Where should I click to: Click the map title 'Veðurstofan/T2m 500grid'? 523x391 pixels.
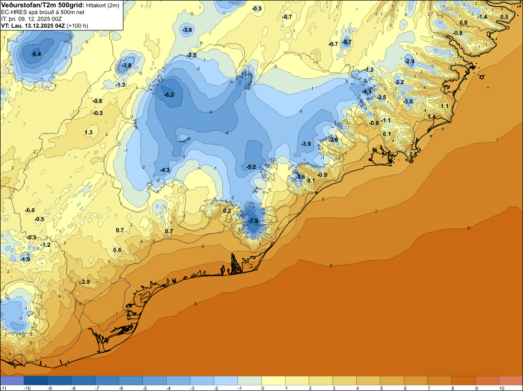click(x=42, y=5)
